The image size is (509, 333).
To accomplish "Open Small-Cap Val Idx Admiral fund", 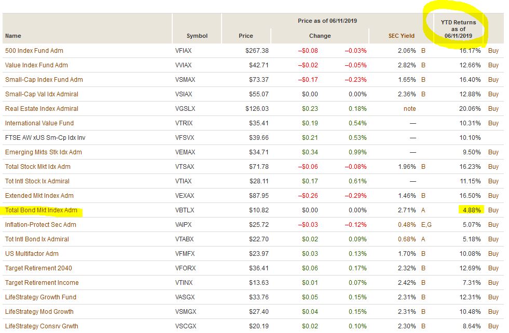I will click(42, 94).
